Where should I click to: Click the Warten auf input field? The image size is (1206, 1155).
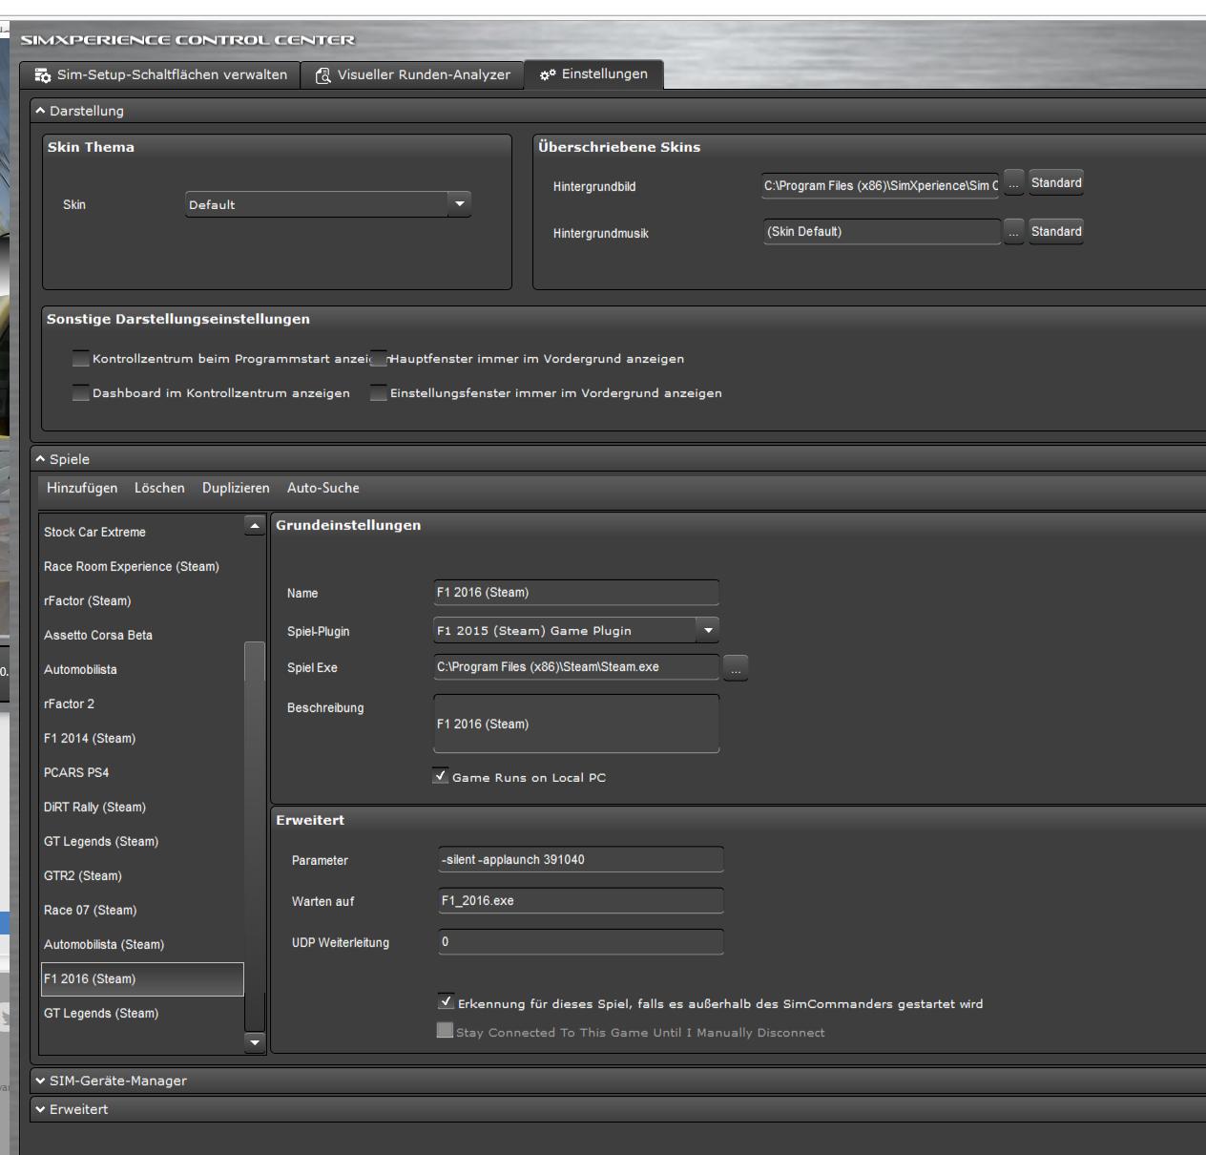coord(581,901)
